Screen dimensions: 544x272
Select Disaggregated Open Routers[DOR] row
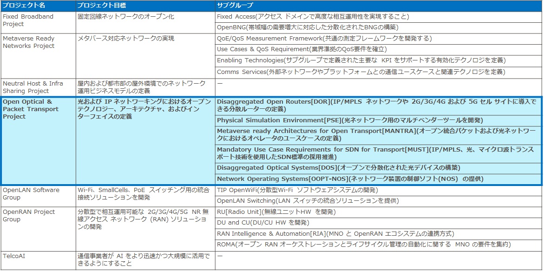point(379,106)
